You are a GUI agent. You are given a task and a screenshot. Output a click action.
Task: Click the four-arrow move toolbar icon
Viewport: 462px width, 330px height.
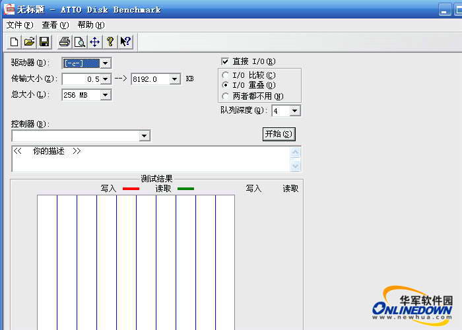pyautogui.click(x=95, y=42)
